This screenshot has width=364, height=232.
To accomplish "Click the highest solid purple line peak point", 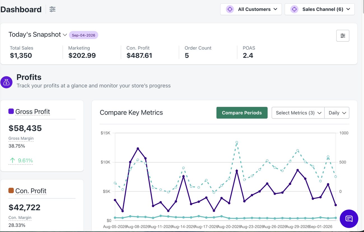I will 138,149.
